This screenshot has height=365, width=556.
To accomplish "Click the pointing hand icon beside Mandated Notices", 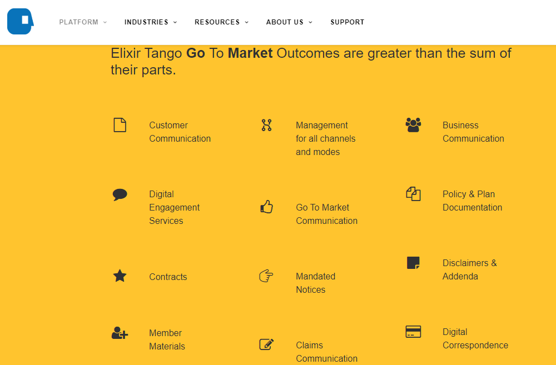I will point(266,276).
